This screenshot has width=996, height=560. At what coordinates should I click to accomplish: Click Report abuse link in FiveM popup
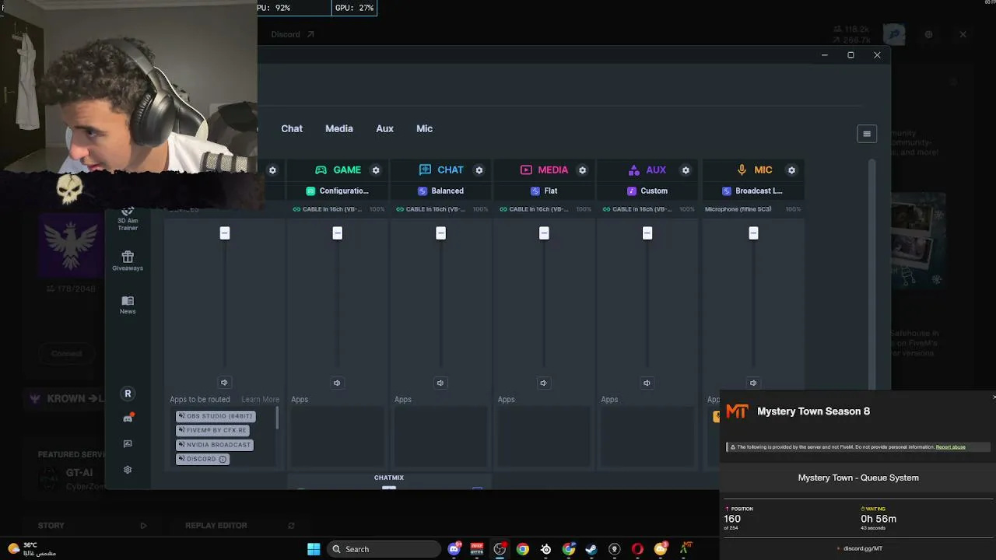point(950,447)
